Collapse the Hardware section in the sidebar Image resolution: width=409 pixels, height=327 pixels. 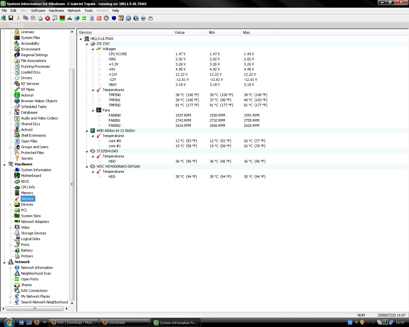(4, 164)
